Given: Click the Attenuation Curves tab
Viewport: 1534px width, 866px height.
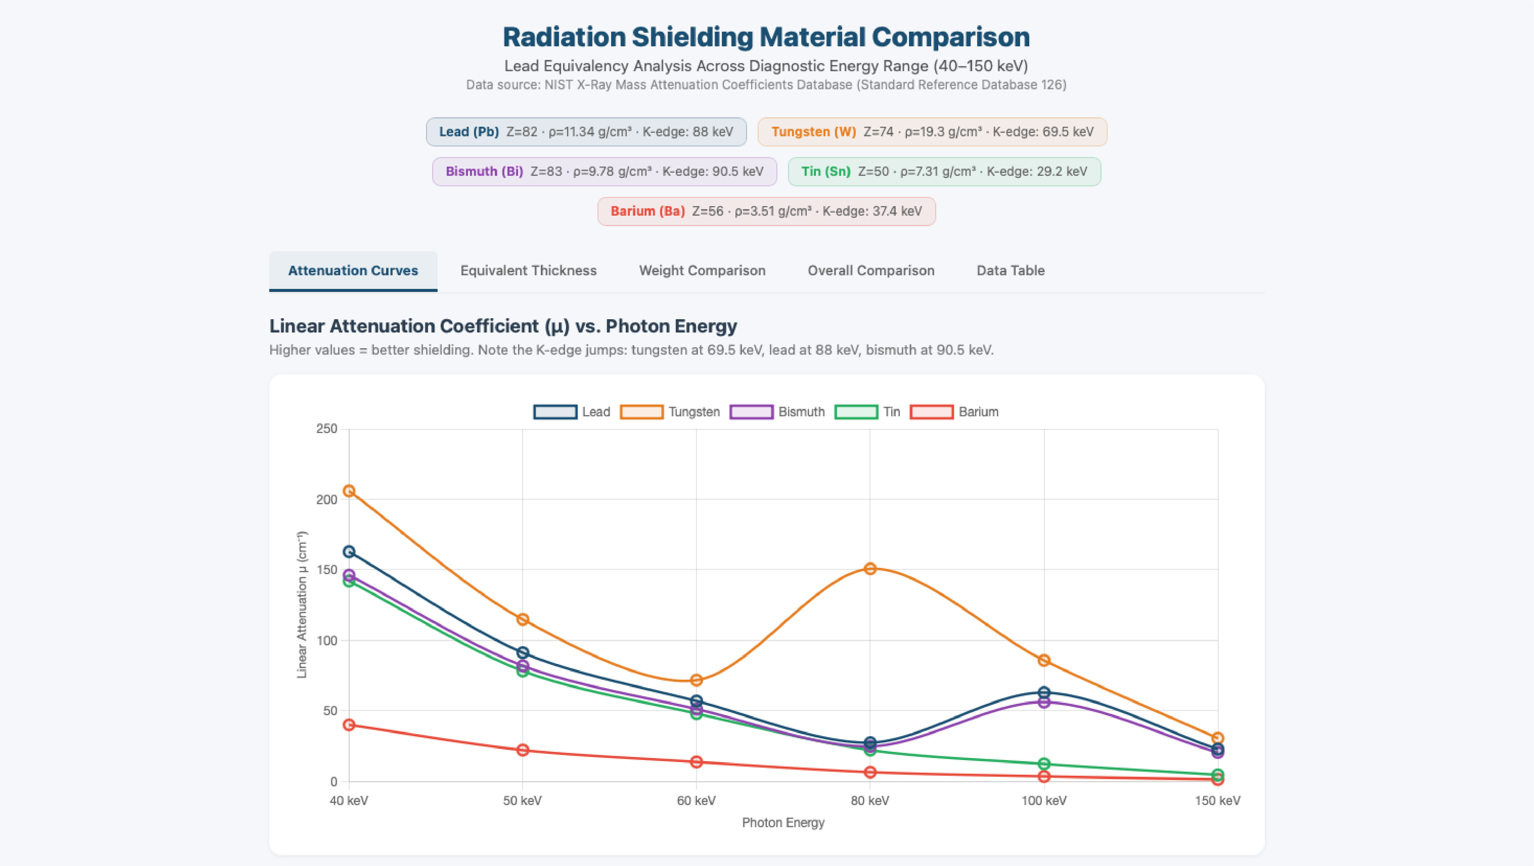Looking at the screenshot, I should [353, 271].
